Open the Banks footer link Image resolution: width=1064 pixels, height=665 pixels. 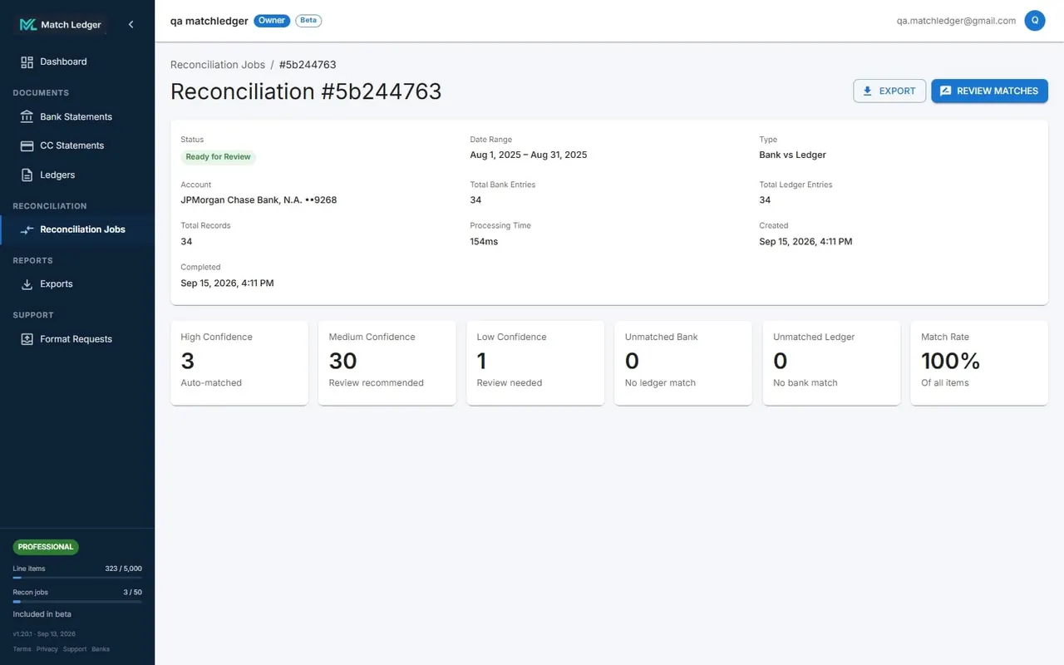click(x=101, y=649)
